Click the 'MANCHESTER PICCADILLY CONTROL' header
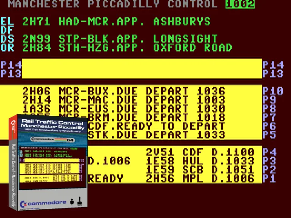The image size is (291, 218). [113, 4]
